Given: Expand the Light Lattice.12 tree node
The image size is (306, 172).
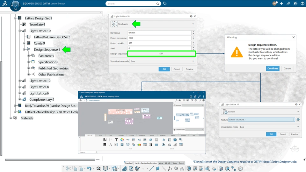Looking at the screenshot, I should 20,81.
